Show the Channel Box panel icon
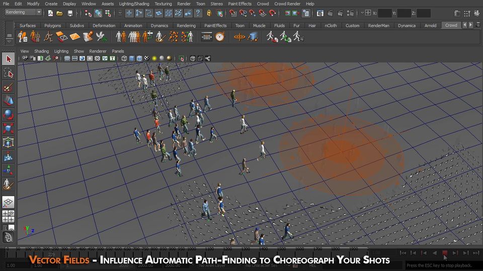Viewport: 483px width, 271px height. [x=477, y=13]
